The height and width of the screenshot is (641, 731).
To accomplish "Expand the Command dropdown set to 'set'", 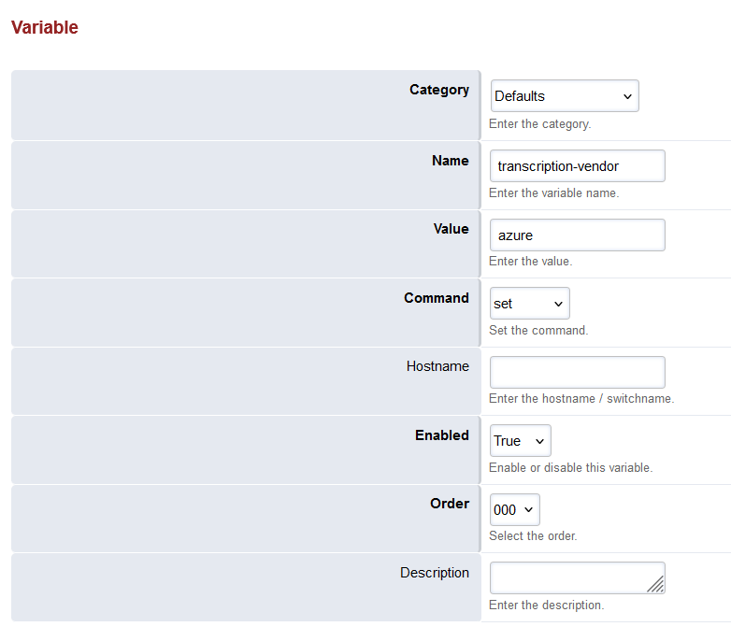I will click(529, 304).
